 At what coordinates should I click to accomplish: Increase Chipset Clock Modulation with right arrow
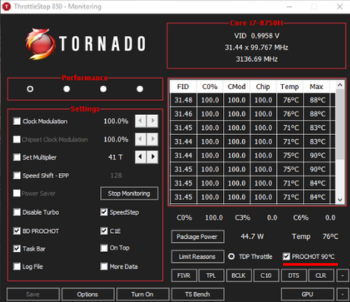(x=152, y=139)
